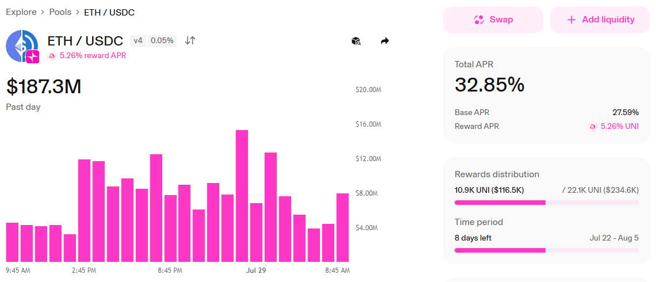Screen dimensions: 656x282
Task: Open the block explorer icon
Action: tap(356, 41)
